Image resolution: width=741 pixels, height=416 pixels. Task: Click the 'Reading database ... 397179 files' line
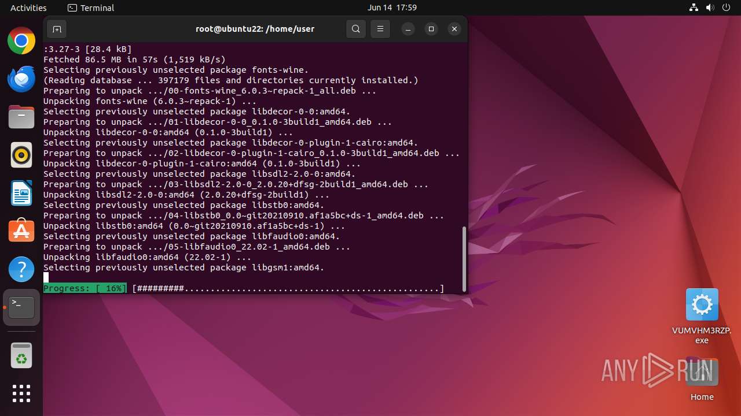(230, 80)
